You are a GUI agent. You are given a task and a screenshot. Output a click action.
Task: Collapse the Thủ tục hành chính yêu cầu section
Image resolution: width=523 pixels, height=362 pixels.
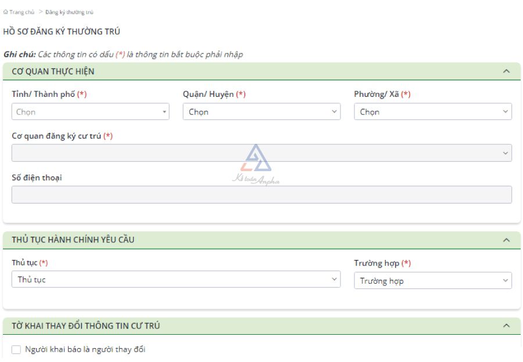[506, 240]
